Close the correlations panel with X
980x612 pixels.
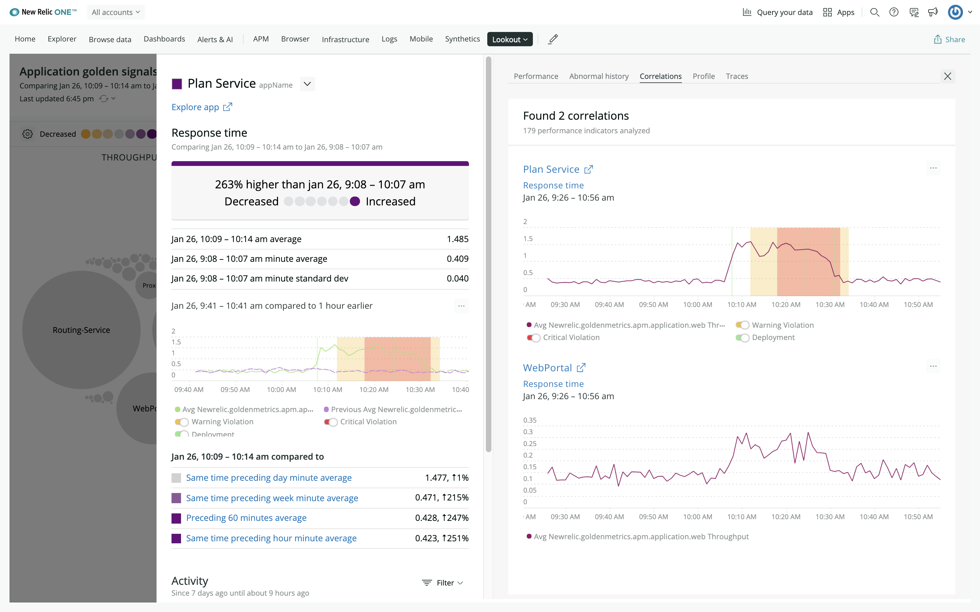(948, 76)
